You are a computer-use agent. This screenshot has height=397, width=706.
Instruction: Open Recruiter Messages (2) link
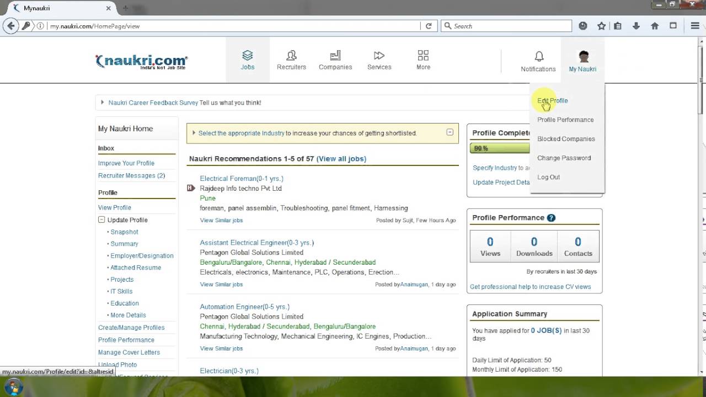[x=131, y=175]
